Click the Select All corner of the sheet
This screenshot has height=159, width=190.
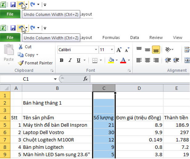(x=5, y=88)
